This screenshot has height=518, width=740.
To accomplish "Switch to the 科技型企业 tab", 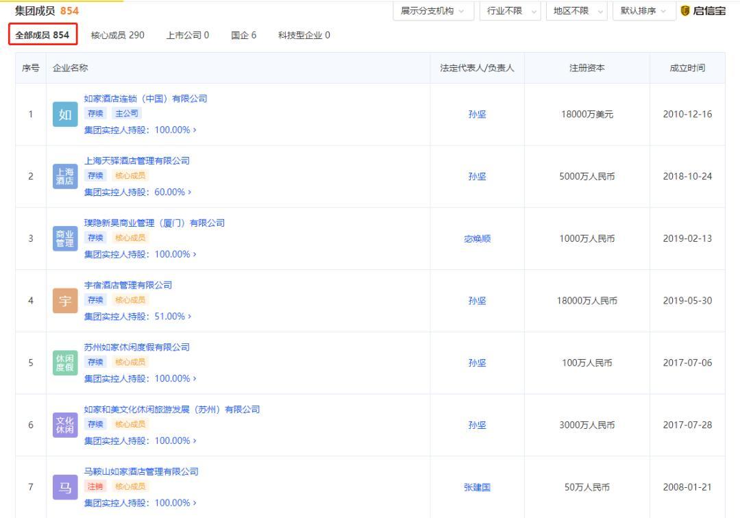I will pyautogui.click(x=303, y=35).
